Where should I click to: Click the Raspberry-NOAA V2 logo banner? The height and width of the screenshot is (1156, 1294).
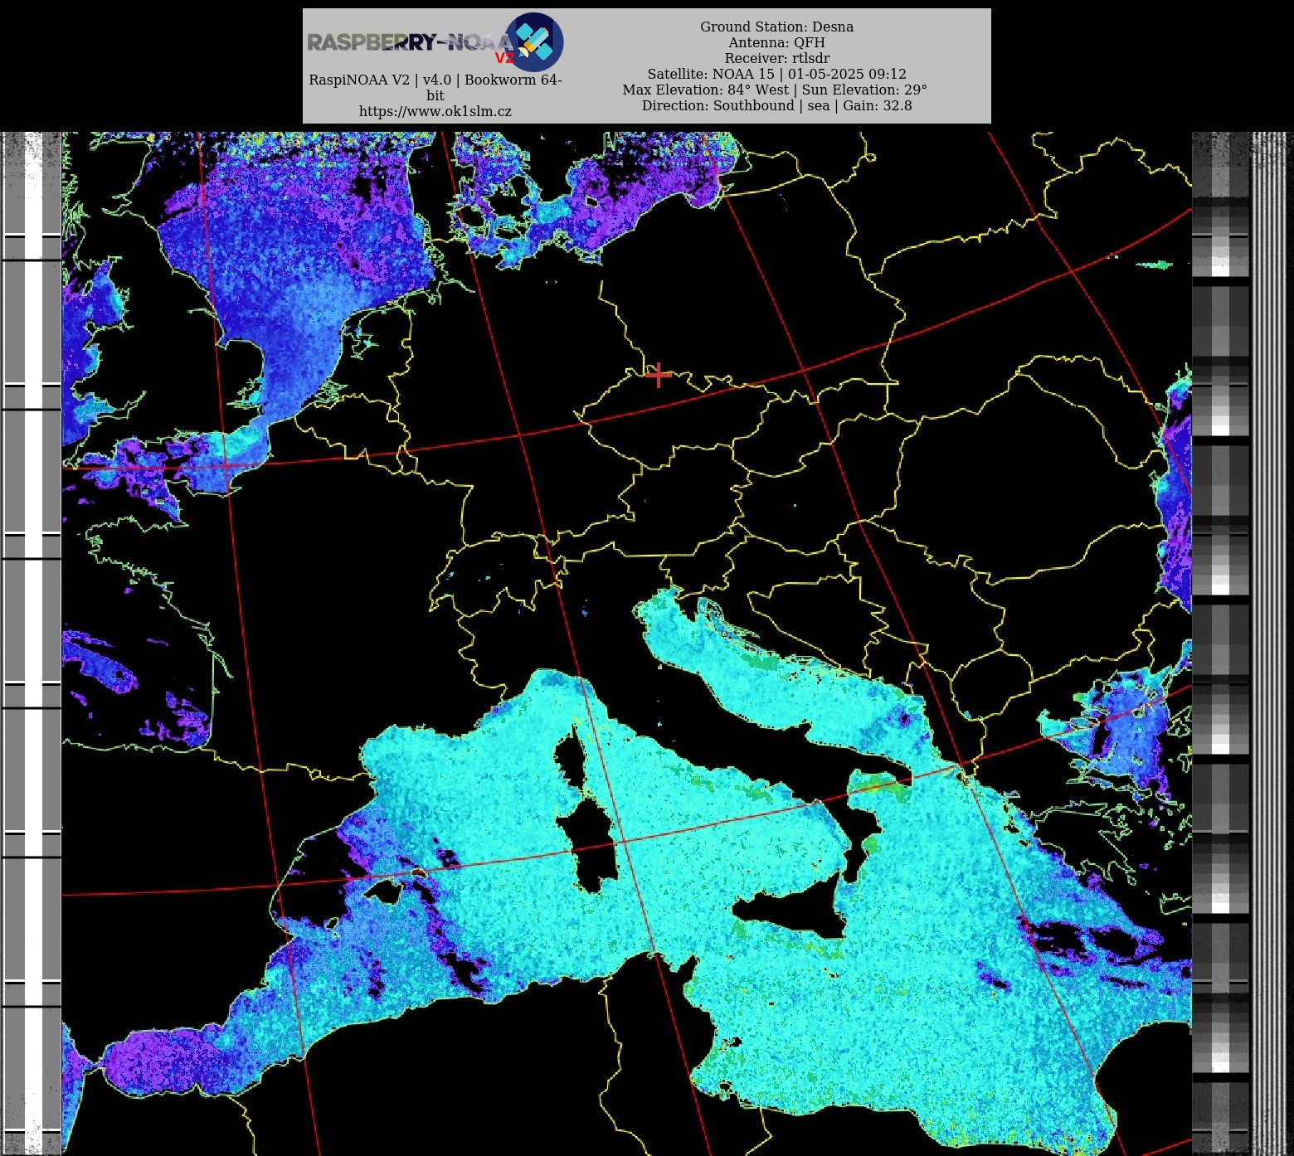(435, 41)
